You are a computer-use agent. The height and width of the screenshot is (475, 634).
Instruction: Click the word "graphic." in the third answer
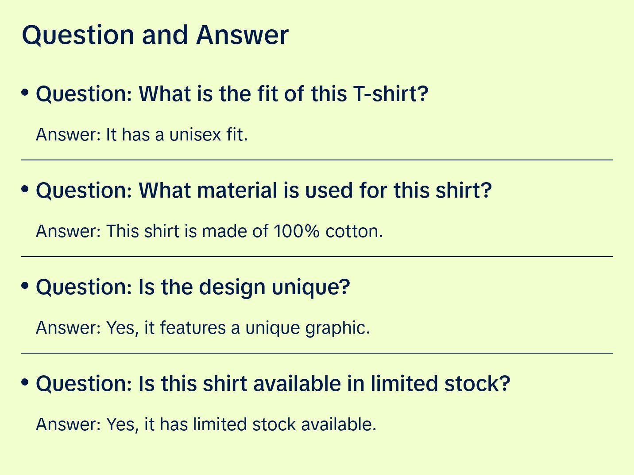337,328
